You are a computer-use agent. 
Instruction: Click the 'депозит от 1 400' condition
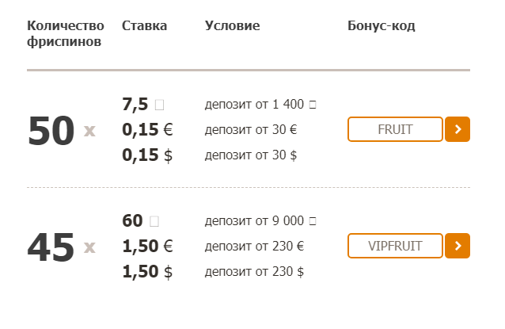click(260, 105)
